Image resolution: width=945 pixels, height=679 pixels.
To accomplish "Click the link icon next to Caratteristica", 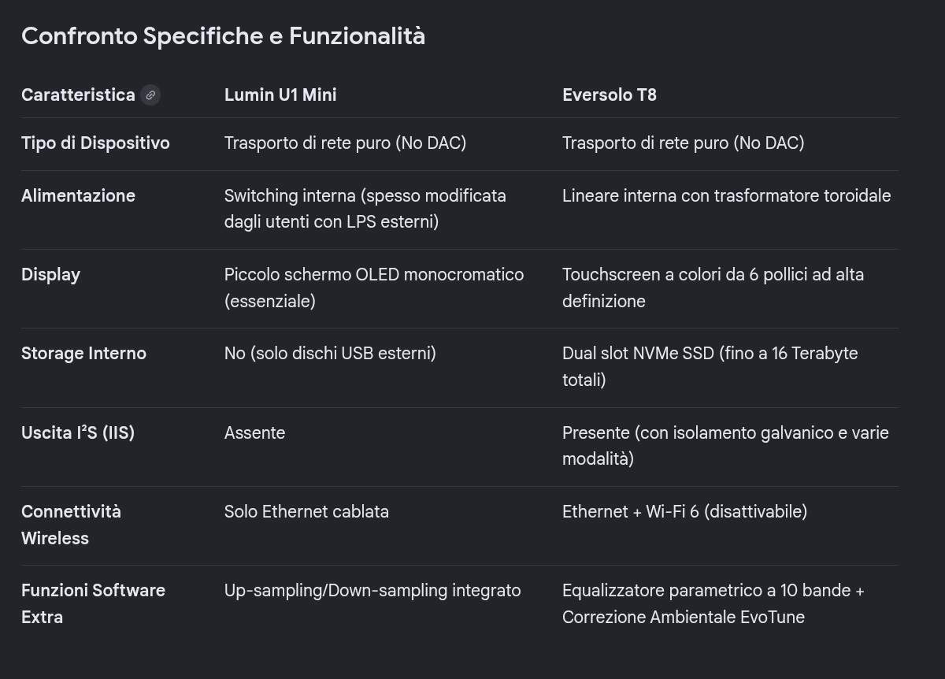I will pyautogui.click(x=150, y=95).
